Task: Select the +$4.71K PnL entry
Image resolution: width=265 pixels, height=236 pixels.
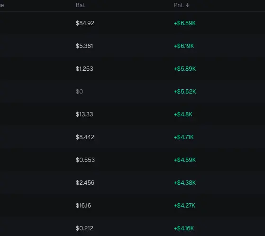Action: tap(184, 137)
